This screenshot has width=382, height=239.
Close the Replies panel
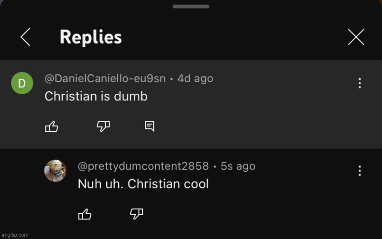(x=356, y=37)
